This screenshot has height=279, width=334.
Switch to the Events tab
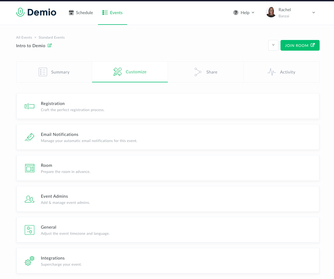coord(113,13)
